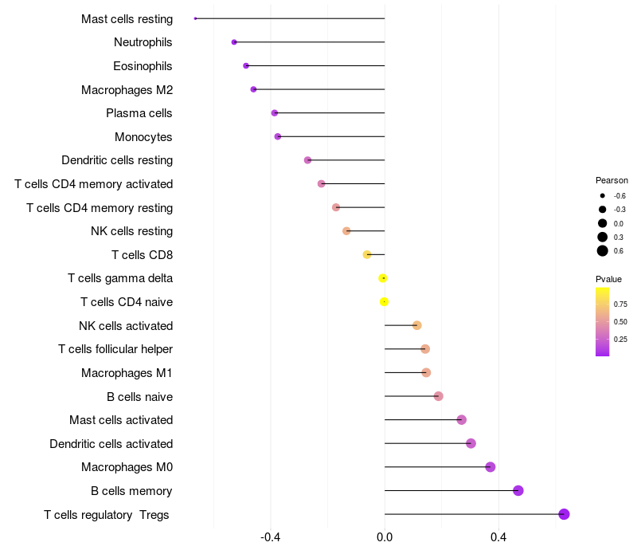Select the yellow T cells CD4 naive dot

[385, 302]
